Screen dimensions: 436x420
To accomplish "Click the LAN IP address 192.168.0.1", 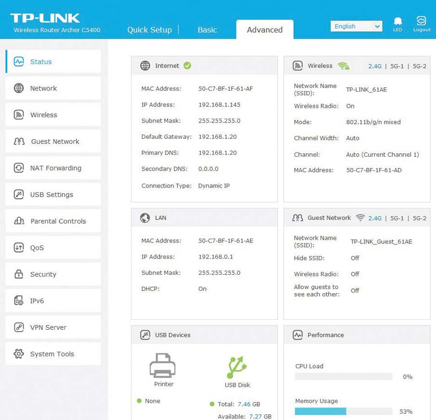I will point(216,257).
